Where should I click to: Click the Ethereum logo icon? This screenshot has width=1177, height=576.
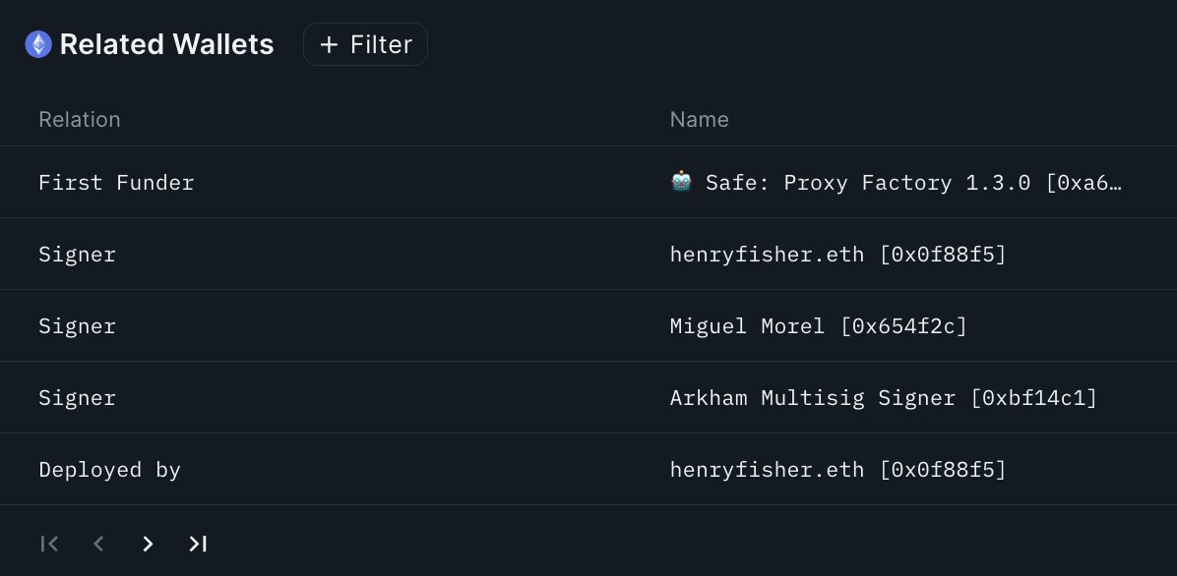coord(38,44)
